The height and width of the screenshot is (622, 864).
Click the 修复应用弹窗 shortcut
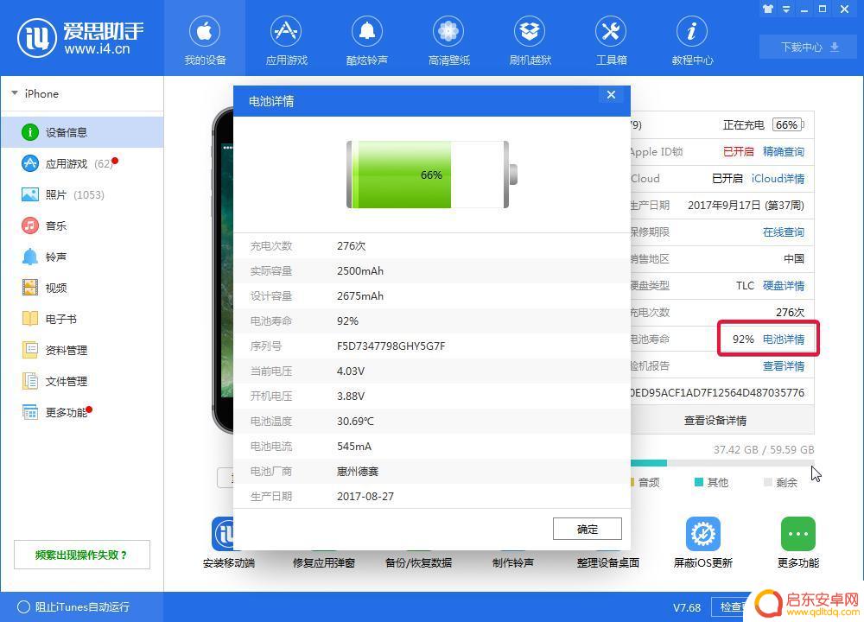(x=323, y=562)
